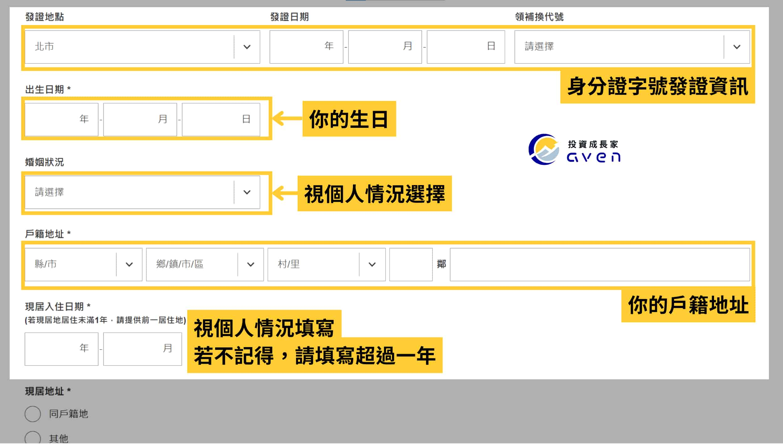Click the birth month field under 出生日期
Screen dimensions: 783x444
(140, 119)
